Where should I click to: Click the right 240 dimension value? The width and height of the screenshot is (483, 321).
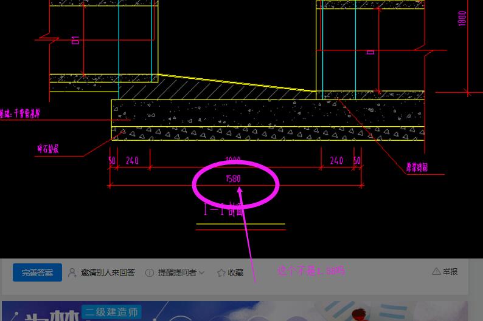336,160
